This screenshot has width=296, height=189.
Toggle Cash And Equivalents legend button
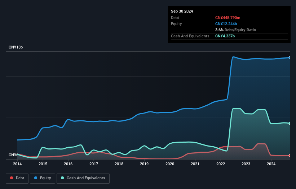click(x=83, y=178)
